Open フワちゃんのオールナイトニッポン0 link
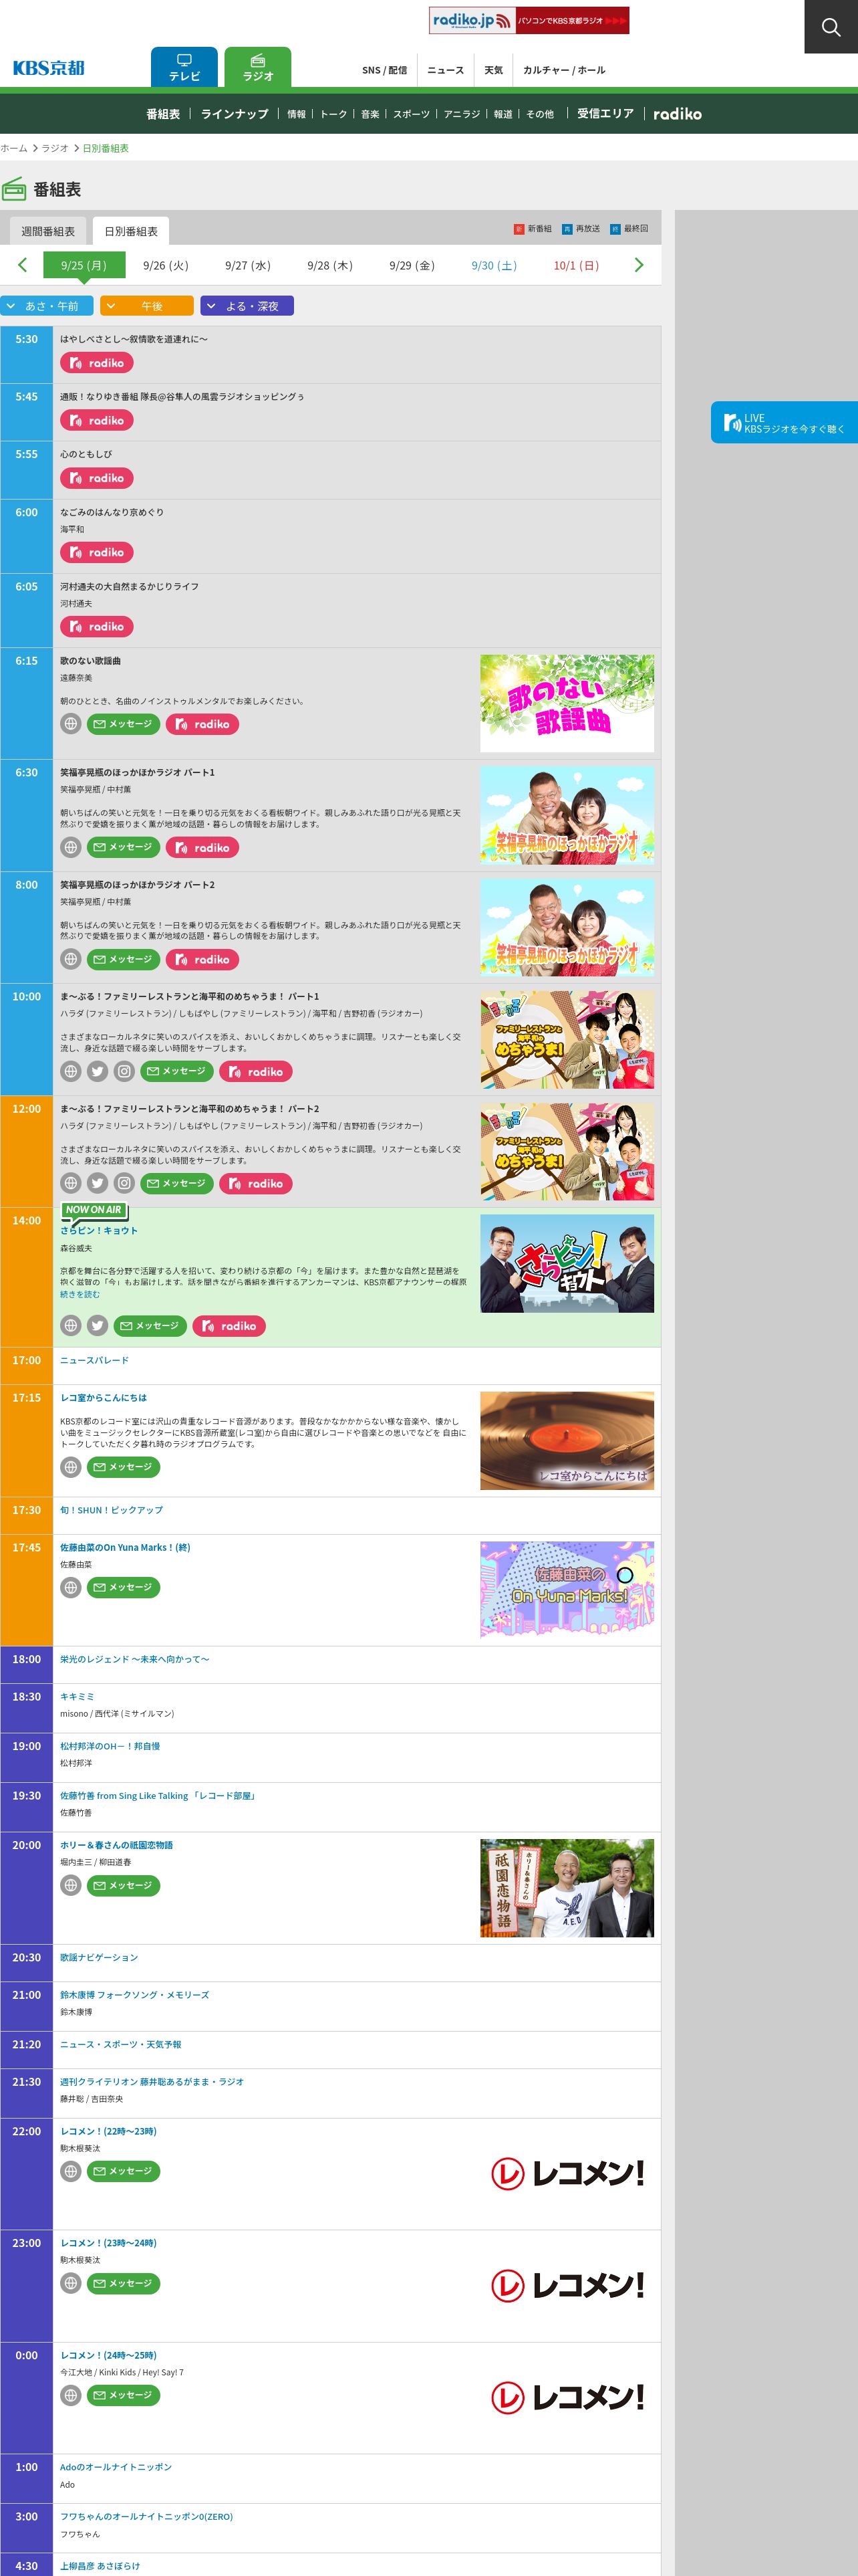The height and width of the screenshot is (2576, 858). tap(146, 2516)
